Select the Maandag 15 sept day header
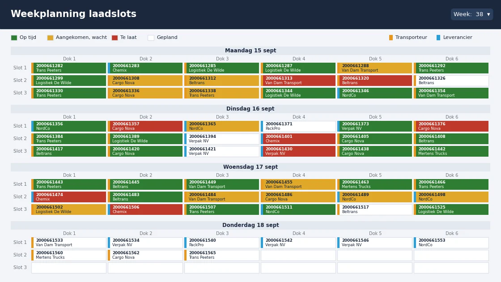 coord(250,51)
